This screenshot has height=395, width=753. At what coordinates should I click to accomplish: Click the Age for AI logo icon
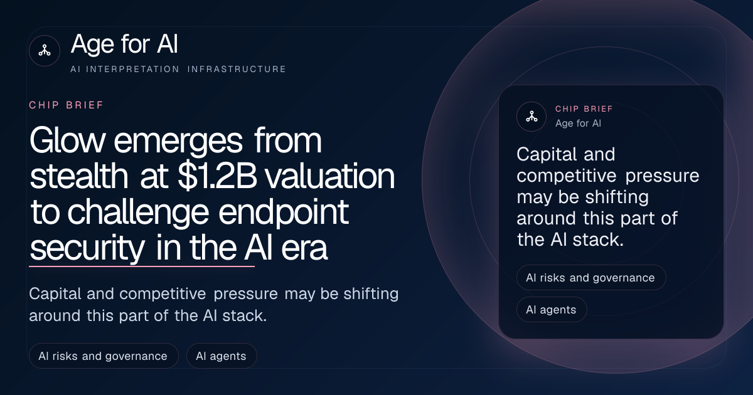point(45,51)
